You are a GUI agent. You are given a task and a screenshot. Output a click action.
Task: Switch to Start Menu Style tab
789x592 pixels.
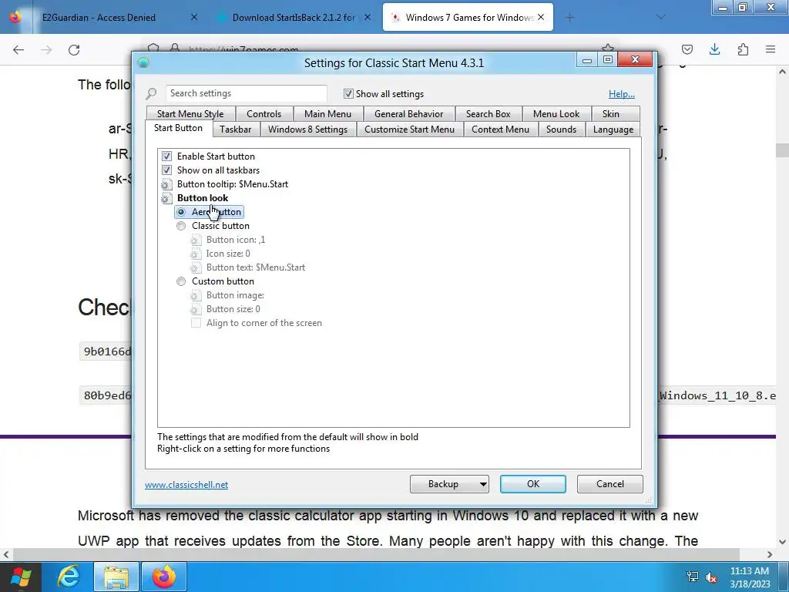tap(190, 114)
